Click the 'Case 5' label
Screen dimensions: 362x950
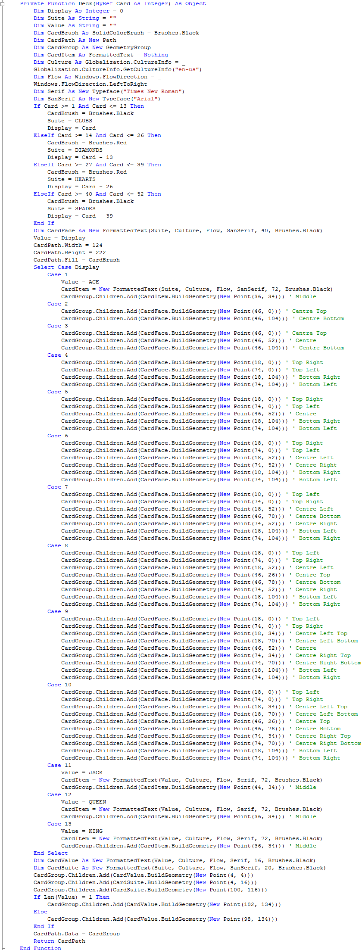[58, 392]
